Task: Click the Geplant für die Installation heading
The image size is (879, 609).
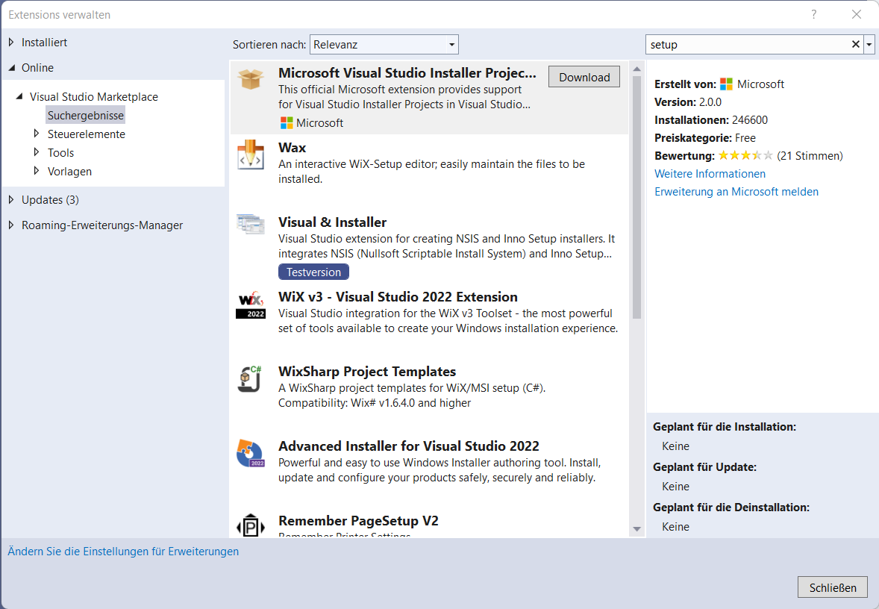Action: [725, 427]
